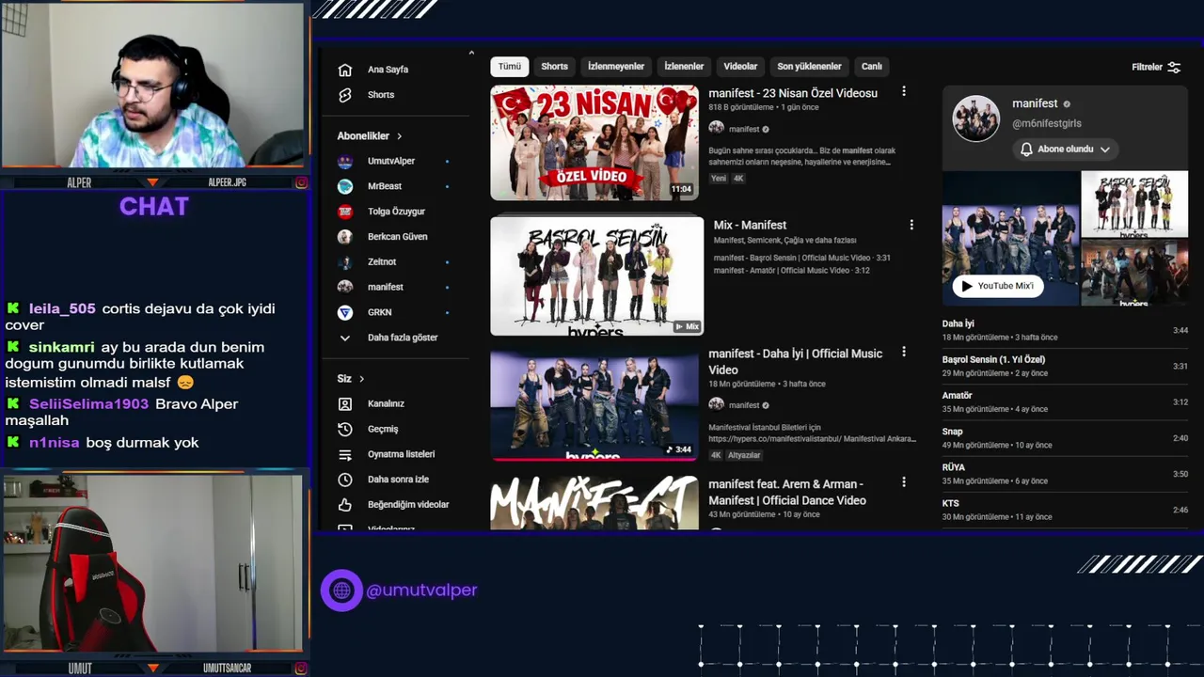Open manifest - Daha İyi Official Music Video title
The height and width of the screenshot is (677, 1204).
tap(795, 362)
